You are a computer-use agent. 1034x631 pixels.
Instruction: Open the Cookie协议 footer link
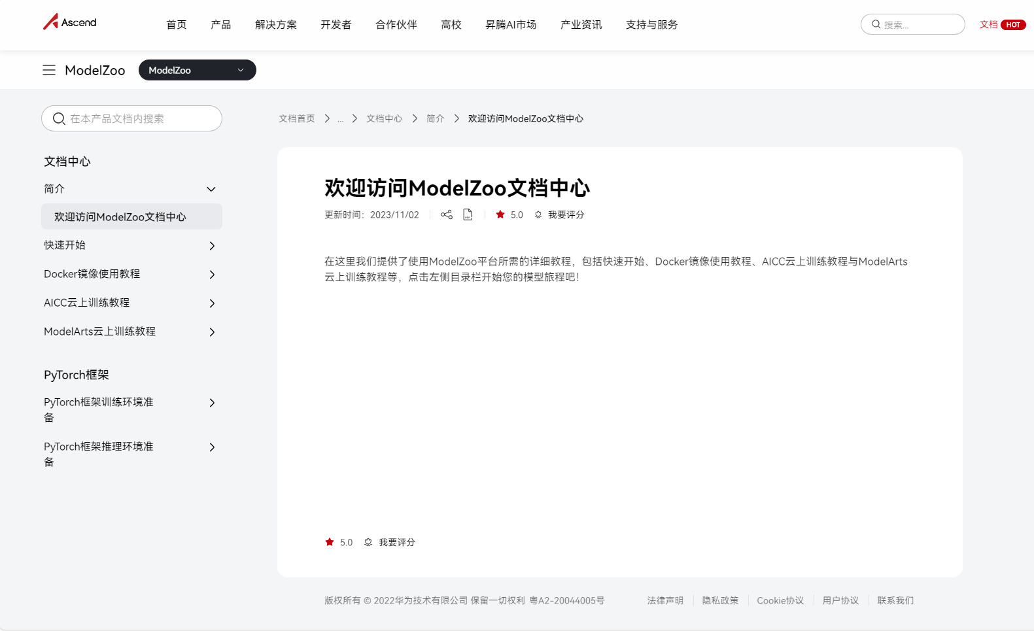[x=780, y=600]
